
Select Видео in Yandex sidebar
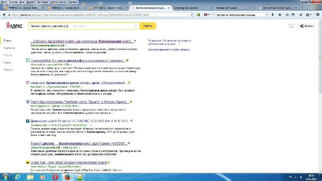8,55
